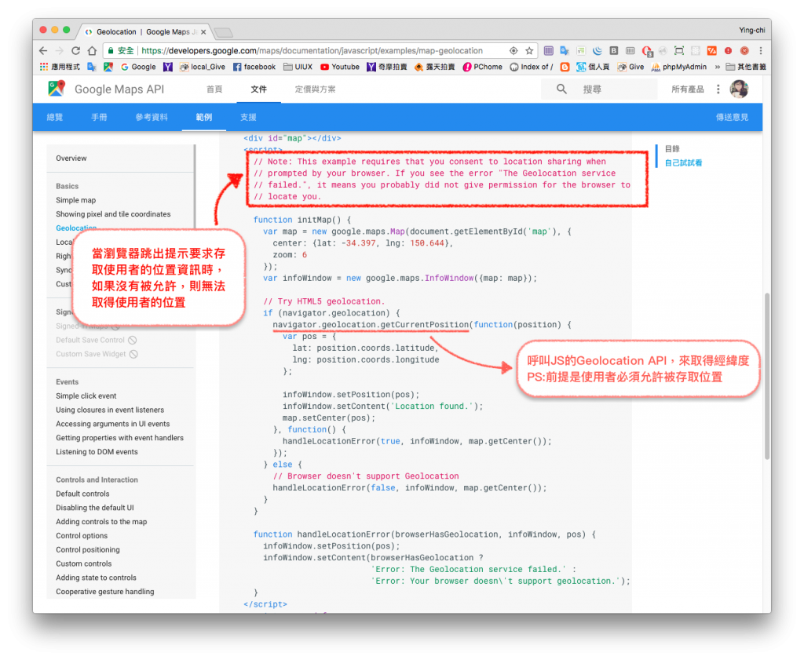
Task: Open Using closures in event listeners
Action: click(110, 410)
